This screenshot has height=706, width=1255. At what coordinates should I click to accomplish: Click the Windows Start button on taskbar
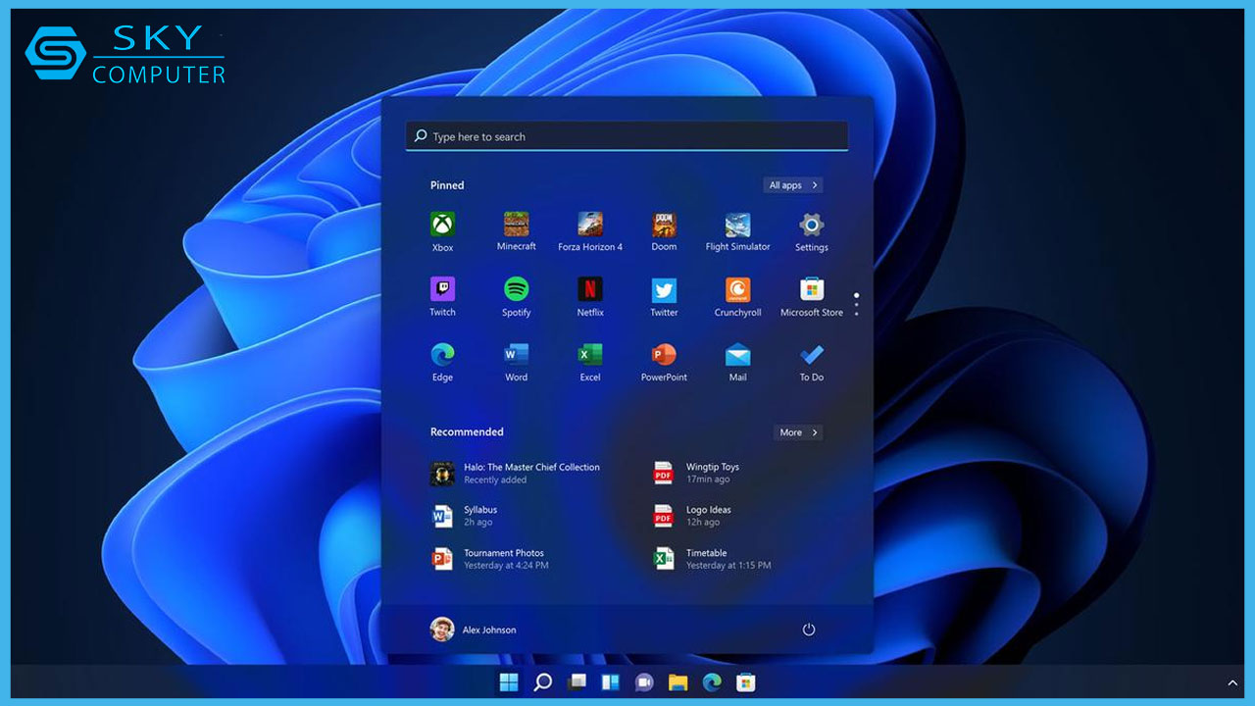[x=509, y=682]
